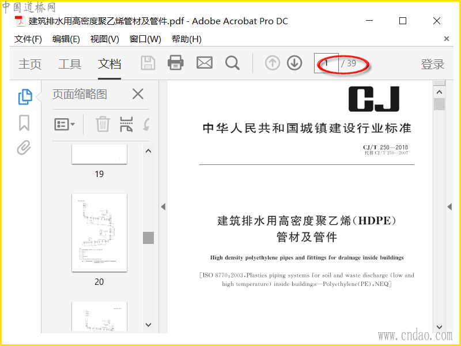Click the Save file floppy disk icon
The height and width of the screenshot is (346, 461).
(x=148, y=63)
